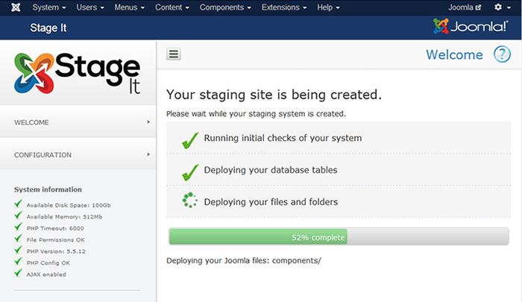Open the Content menu

click(x=172, y=7)
